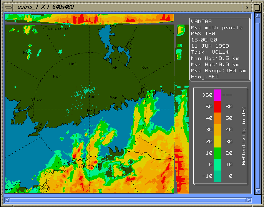Click the bright green 10-20 dBZ legend swatch
The image size is (264, 207).
pos(218,152)
